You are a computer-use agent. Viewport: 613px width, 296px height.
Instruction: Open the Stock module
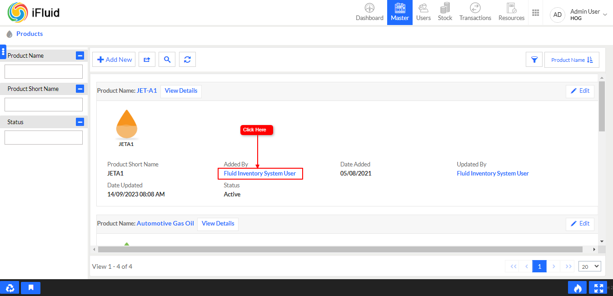point(445,12)
